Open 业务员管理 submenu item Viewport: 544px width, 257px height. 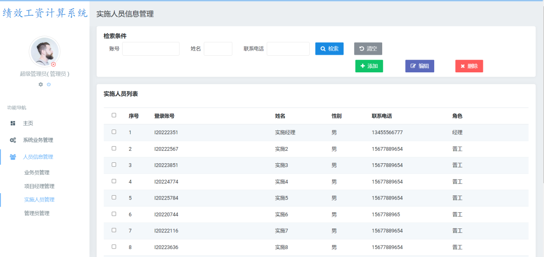(37, 173)
